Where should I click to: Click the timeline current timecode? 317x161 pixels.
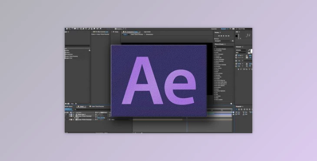tap(68, 109)
